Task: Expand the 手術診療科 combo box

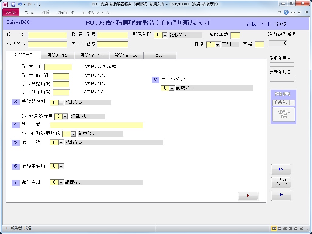Action: pyautogui.click(x=61, y=103)
